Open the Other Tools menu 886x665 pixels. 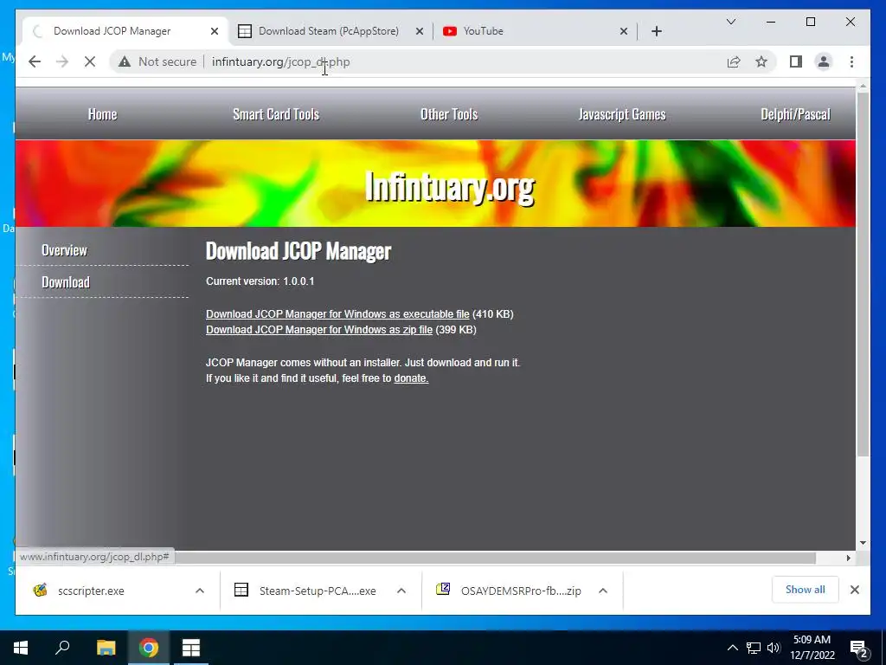[x=449, y=114]
